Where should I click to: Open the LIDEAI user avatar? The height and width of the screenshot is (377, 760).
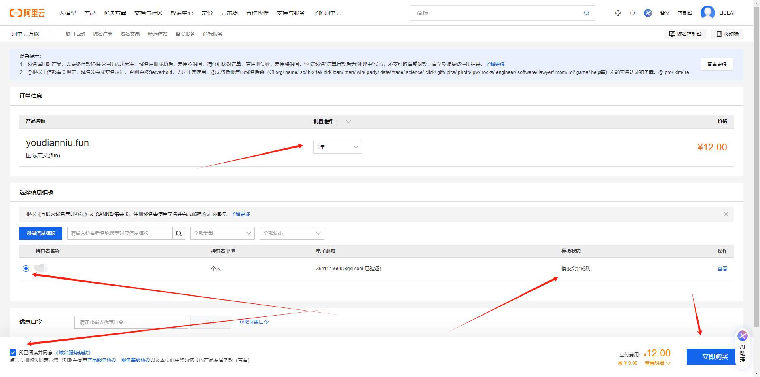click(707, 13)
